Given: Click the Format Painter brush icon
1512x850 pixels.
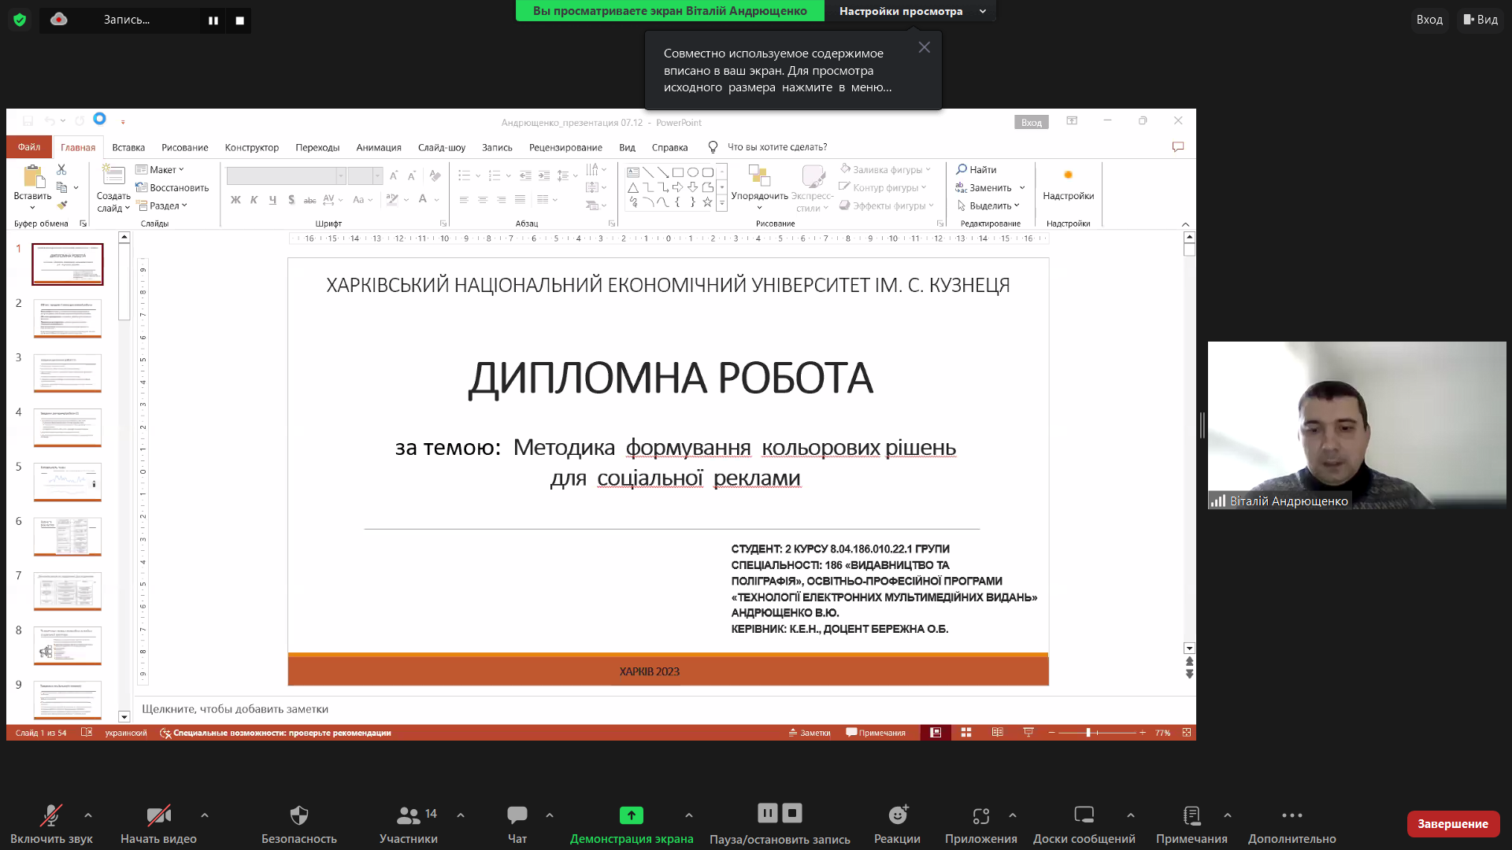Looking at the screenshot, I should pos(61,205).
